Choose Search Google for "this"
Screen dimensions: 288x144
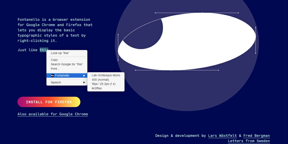click(x=67, y=64)
